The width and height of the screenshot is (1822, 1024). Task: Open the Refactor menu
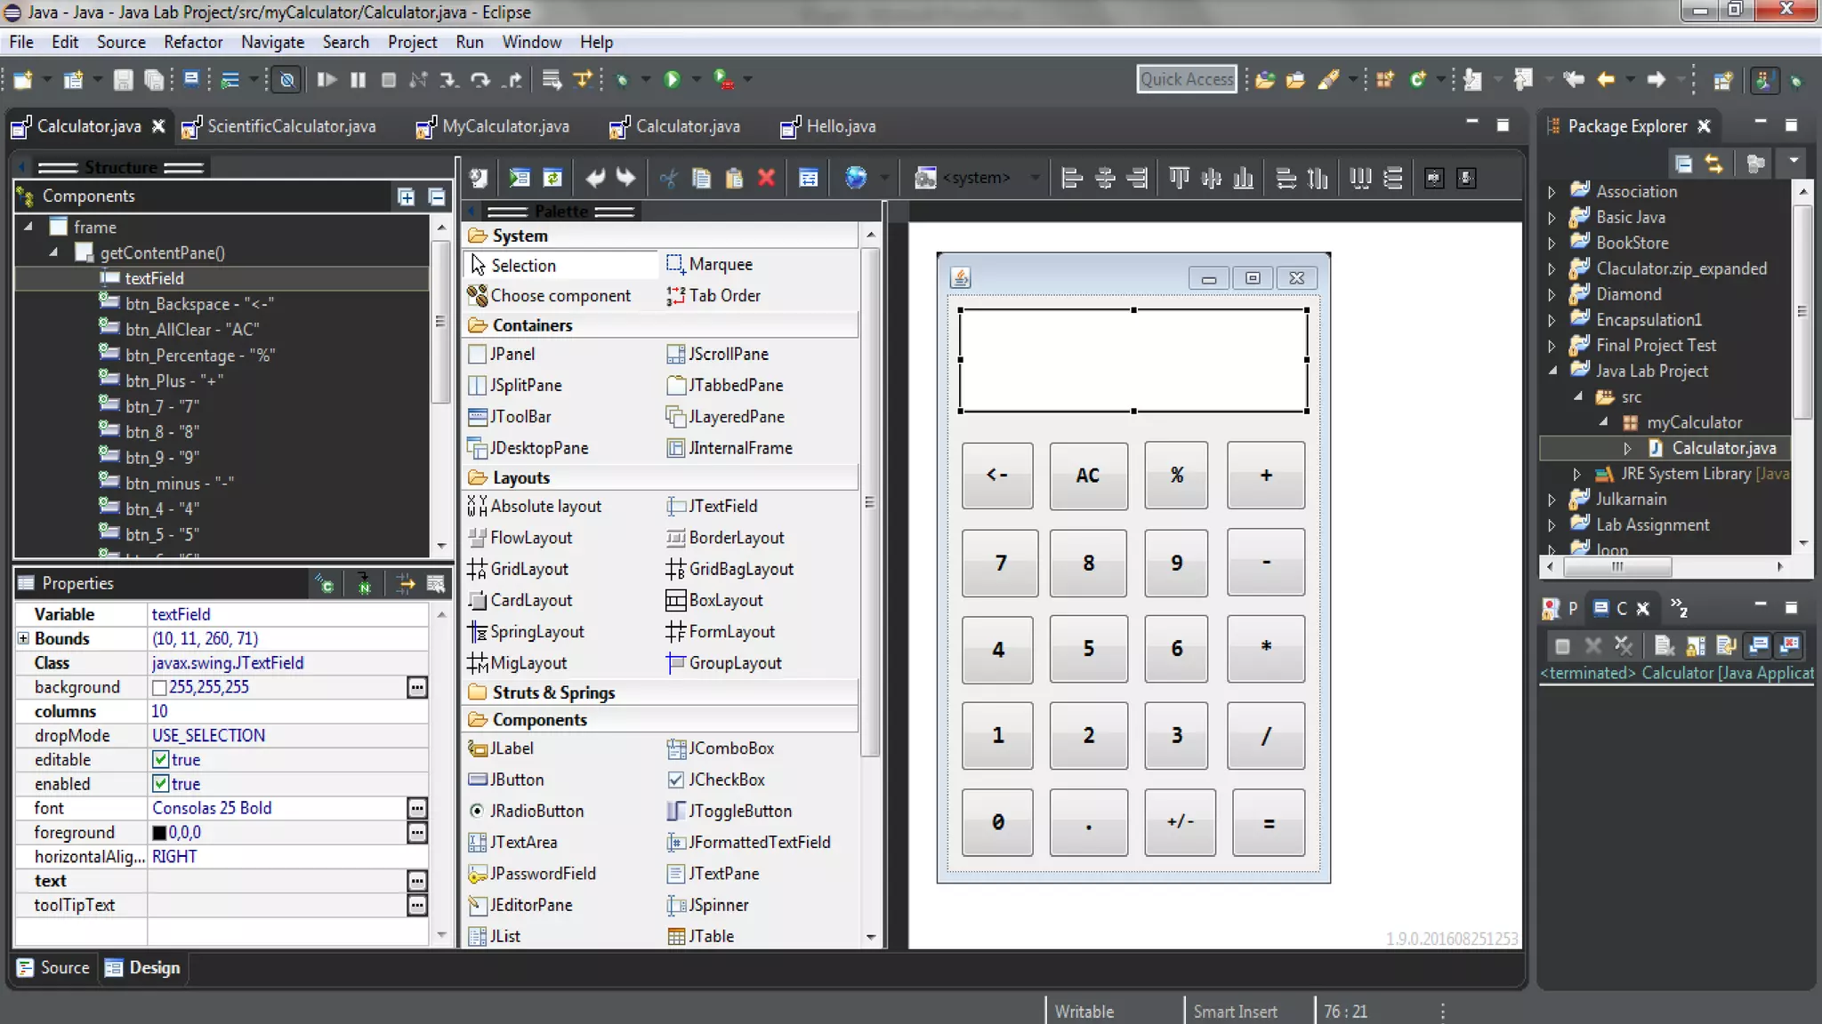[x=193, y=42]
